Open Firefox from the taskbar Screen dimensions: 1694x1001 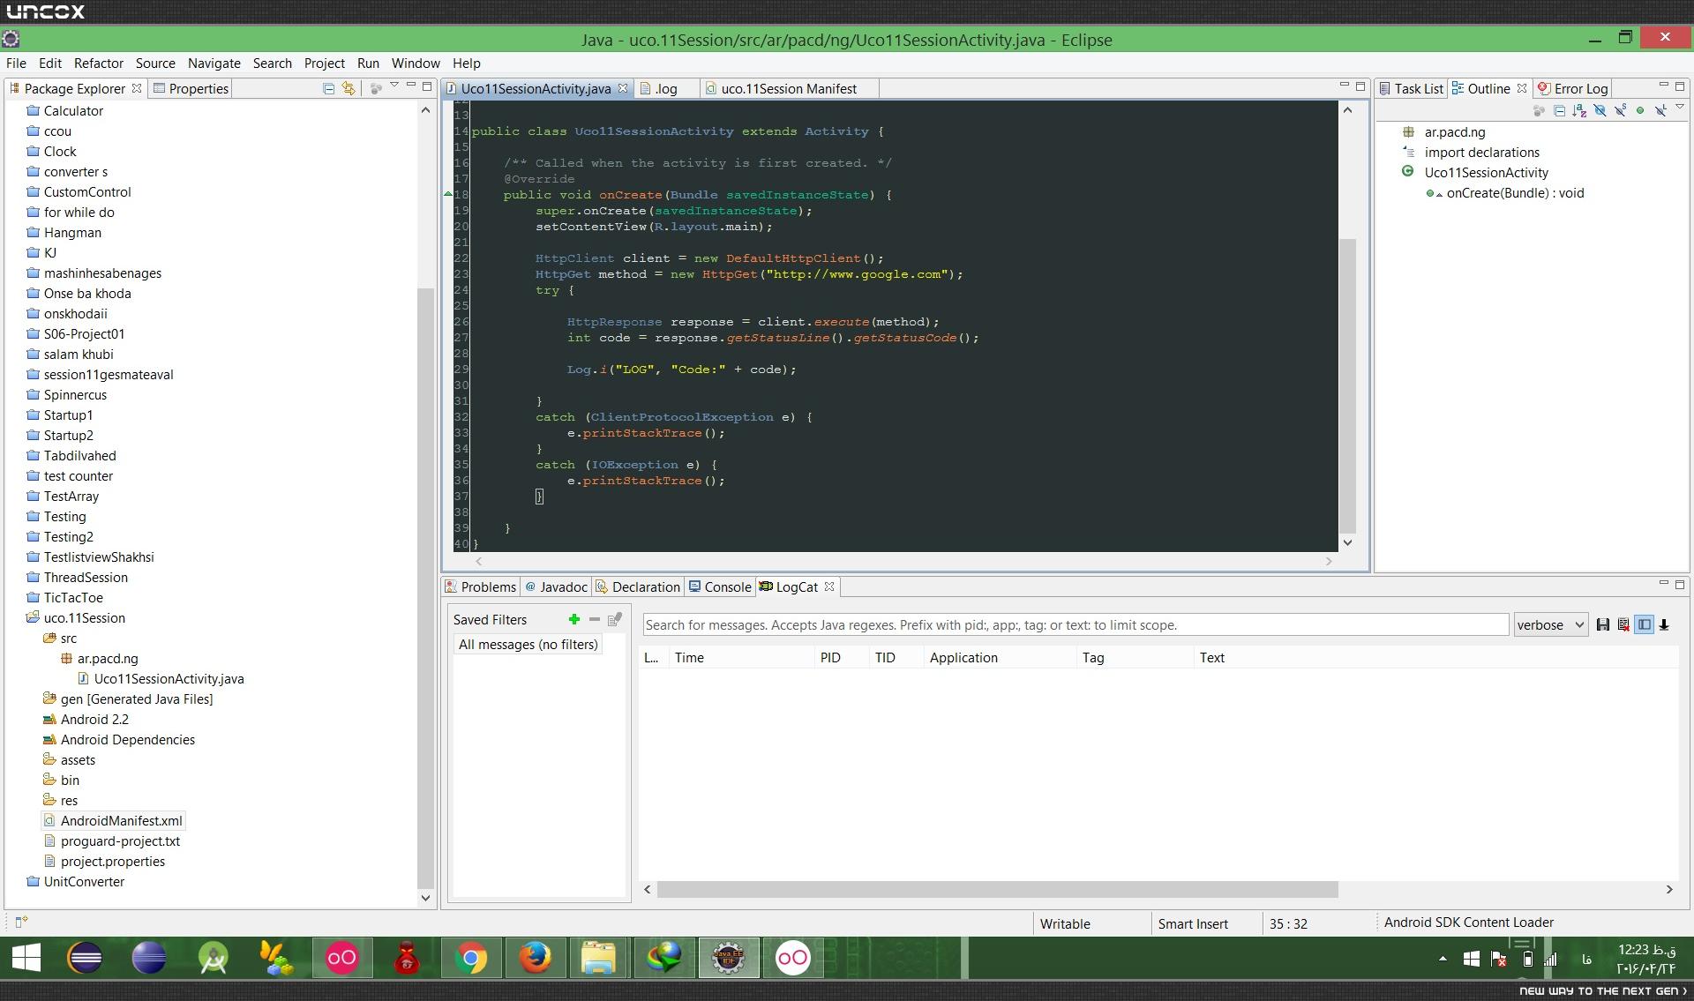[x=535, y=958]
